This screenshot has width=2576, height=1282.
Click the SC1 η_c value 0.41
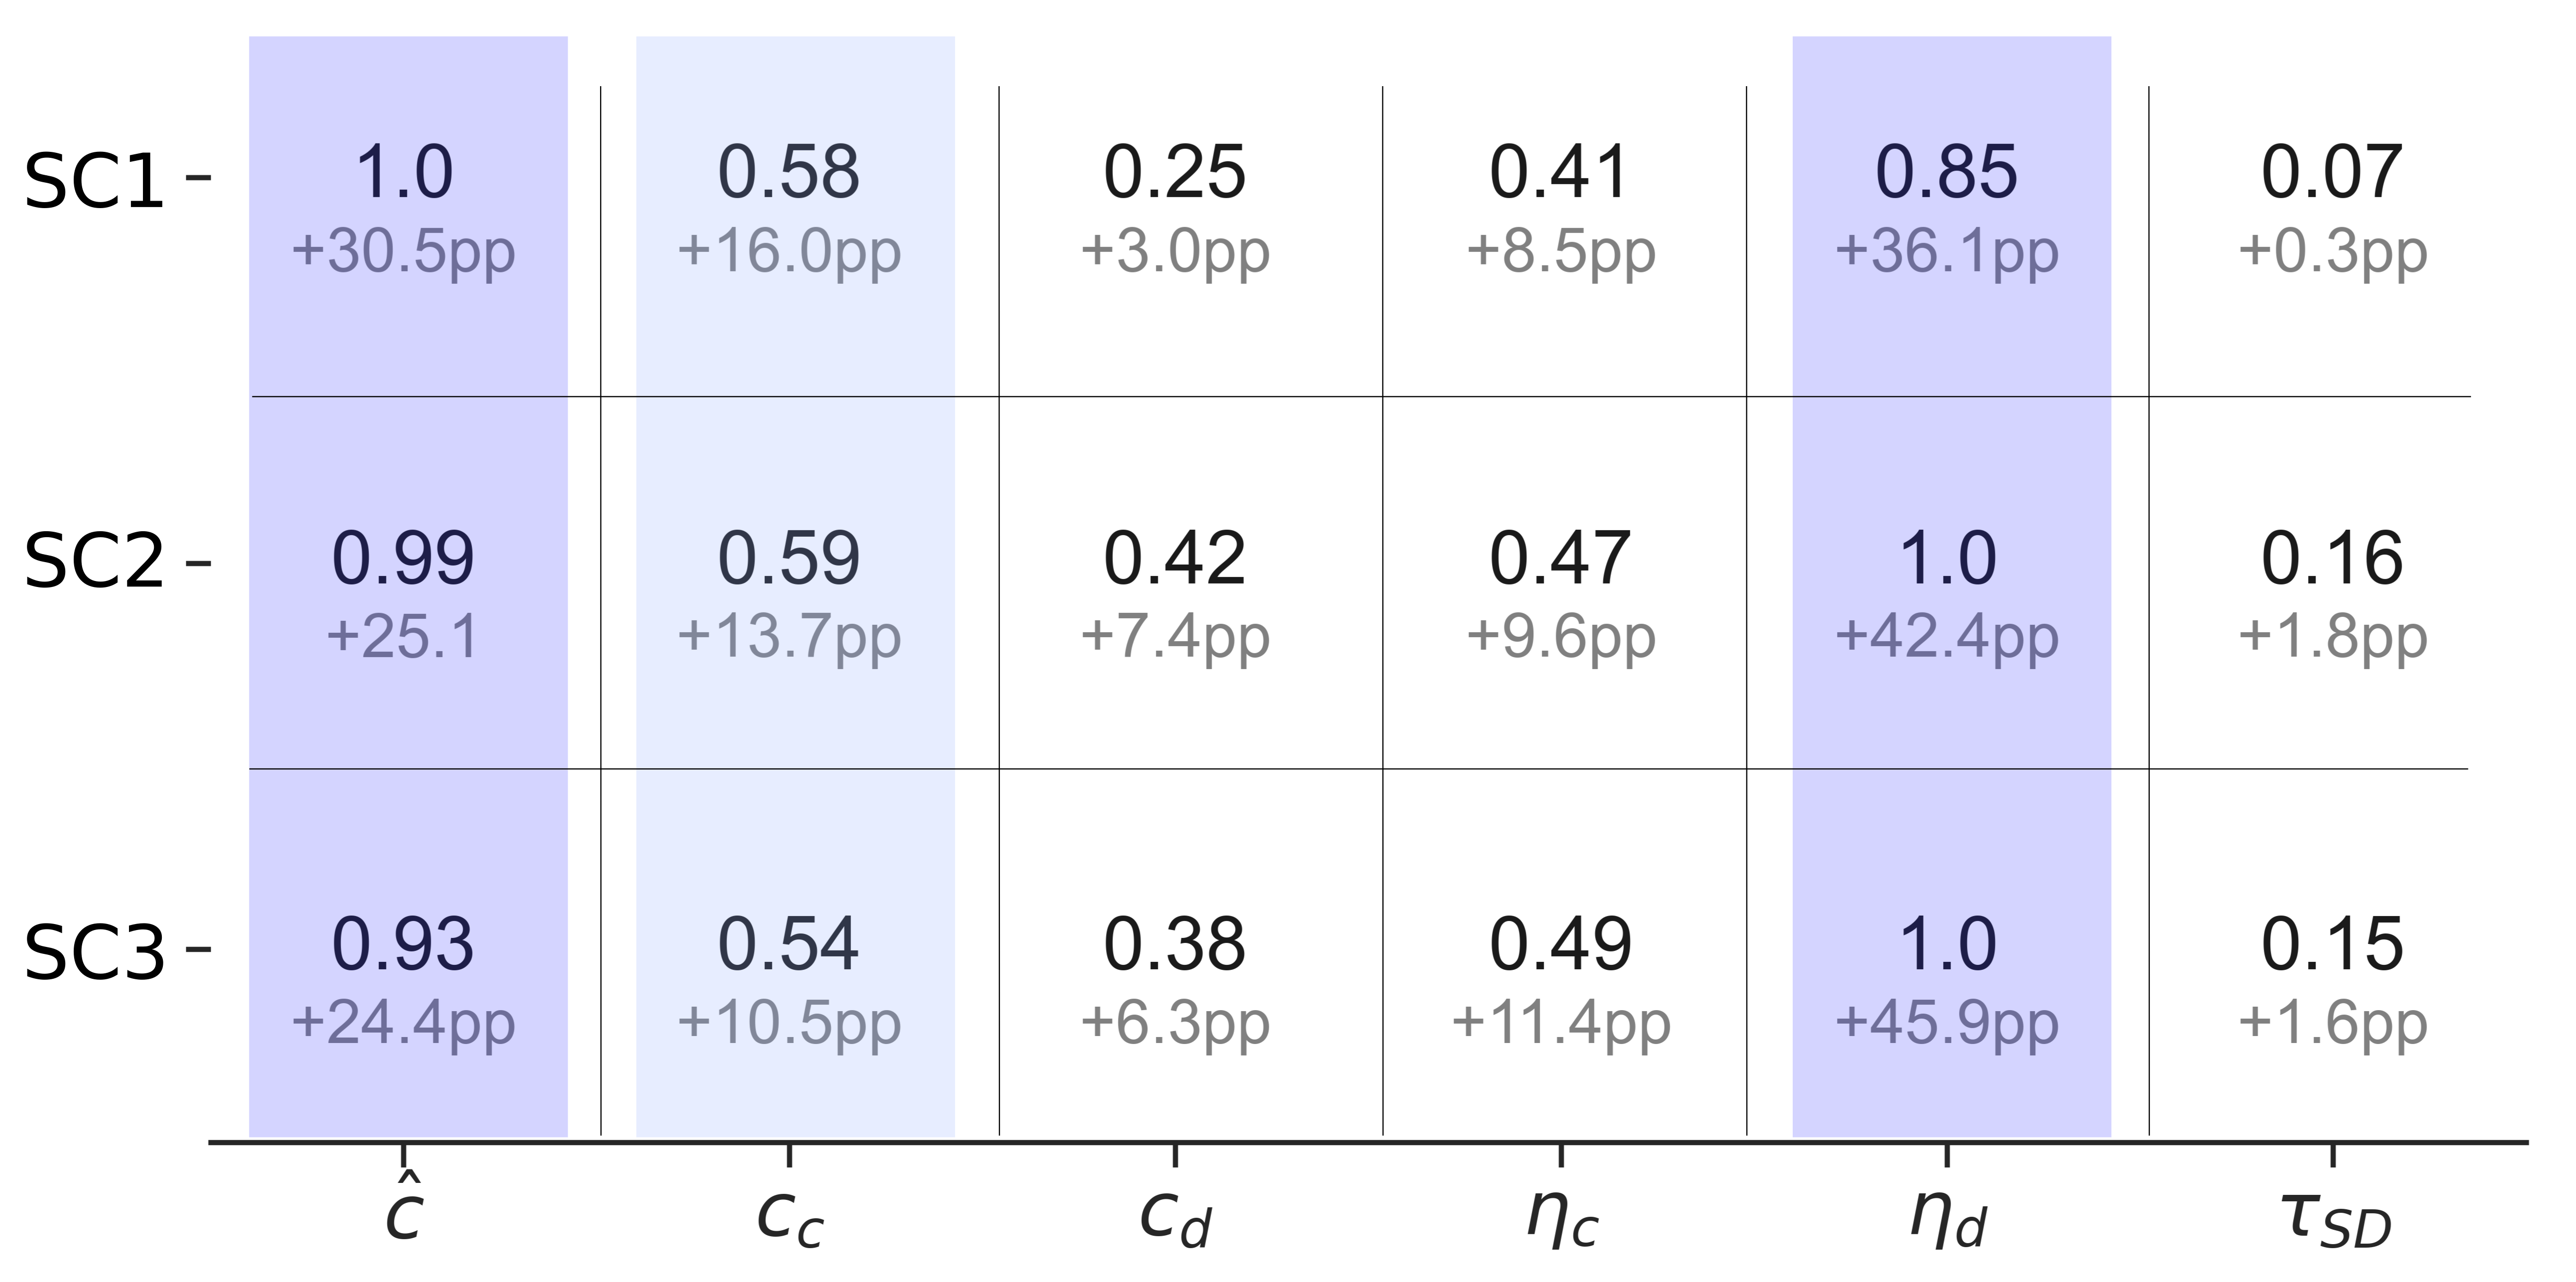pos(1560,173)
